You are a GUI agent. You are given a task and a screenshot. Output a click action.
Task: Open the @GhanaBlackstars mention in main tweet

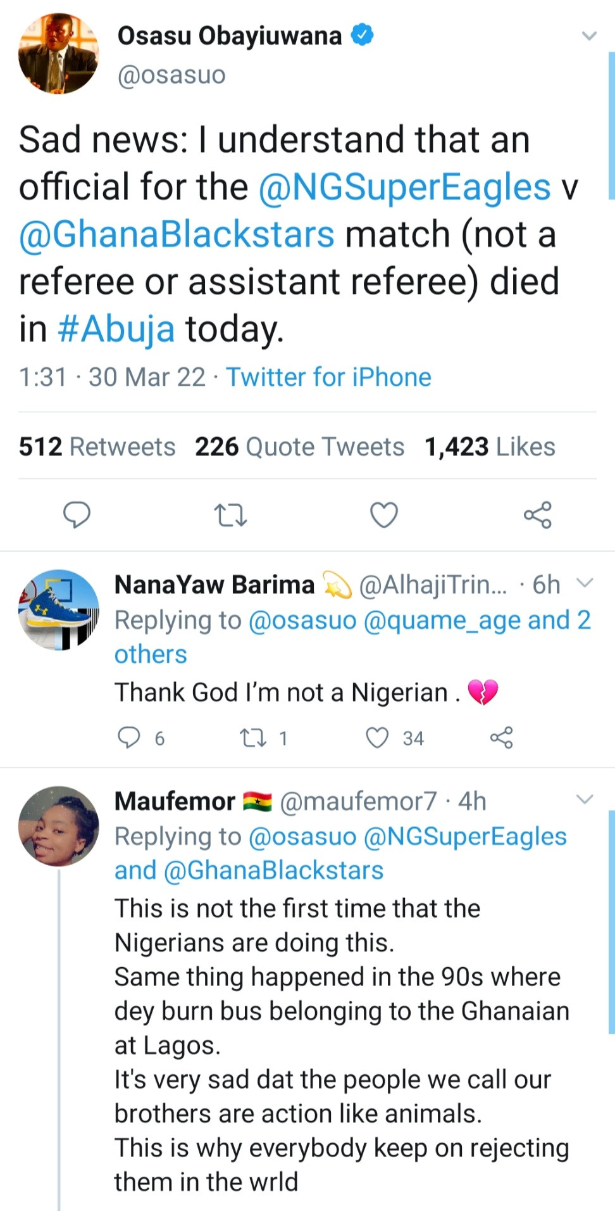(177, 234)
